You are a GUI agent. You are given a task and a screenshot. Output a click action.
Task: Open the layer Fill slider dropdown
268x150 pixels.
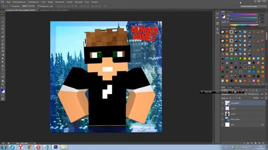coord(266,98)
